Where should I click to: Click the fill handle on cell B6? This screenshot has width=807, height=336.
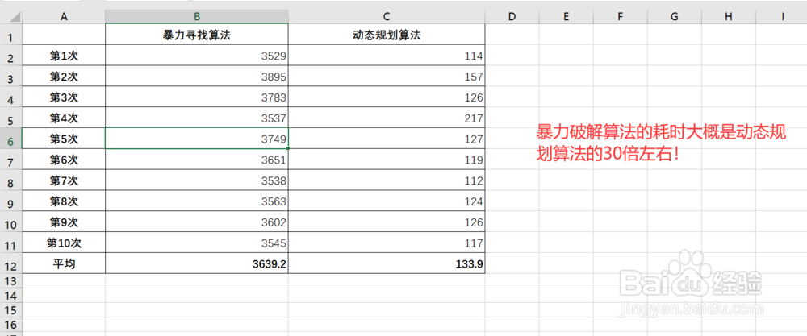[x=288, y=148]
